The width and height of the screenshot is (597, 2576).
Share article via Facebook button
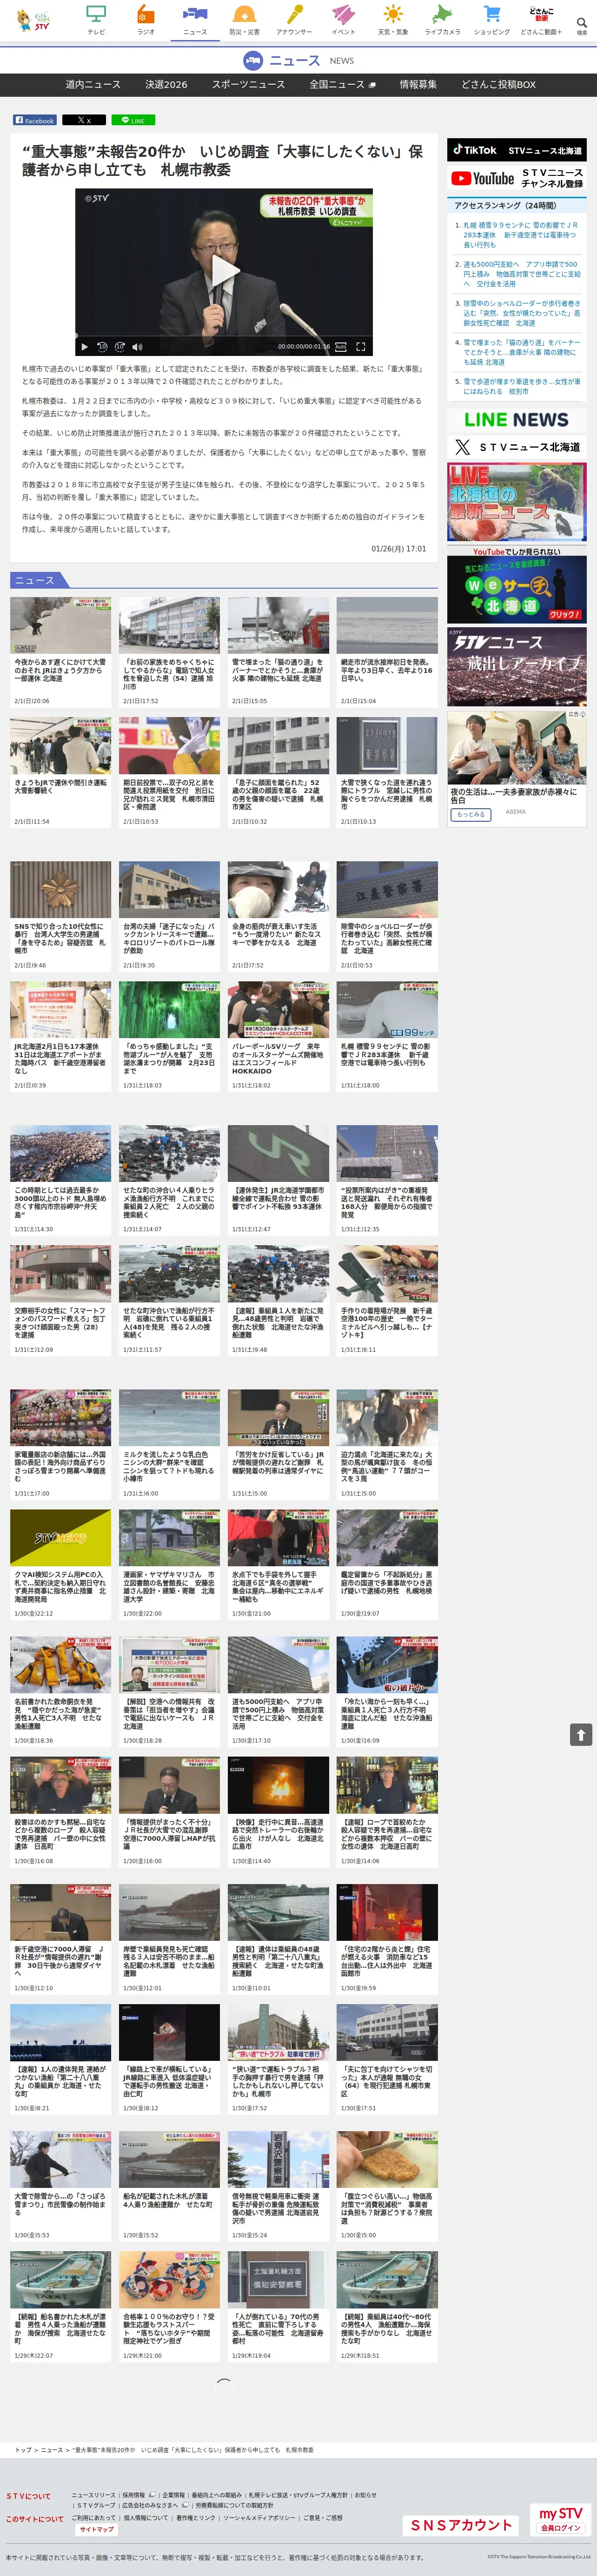point(35,120)
